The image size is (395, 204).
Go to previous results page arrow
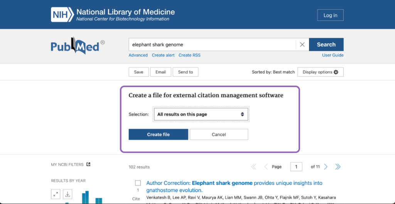coord(266,167)
